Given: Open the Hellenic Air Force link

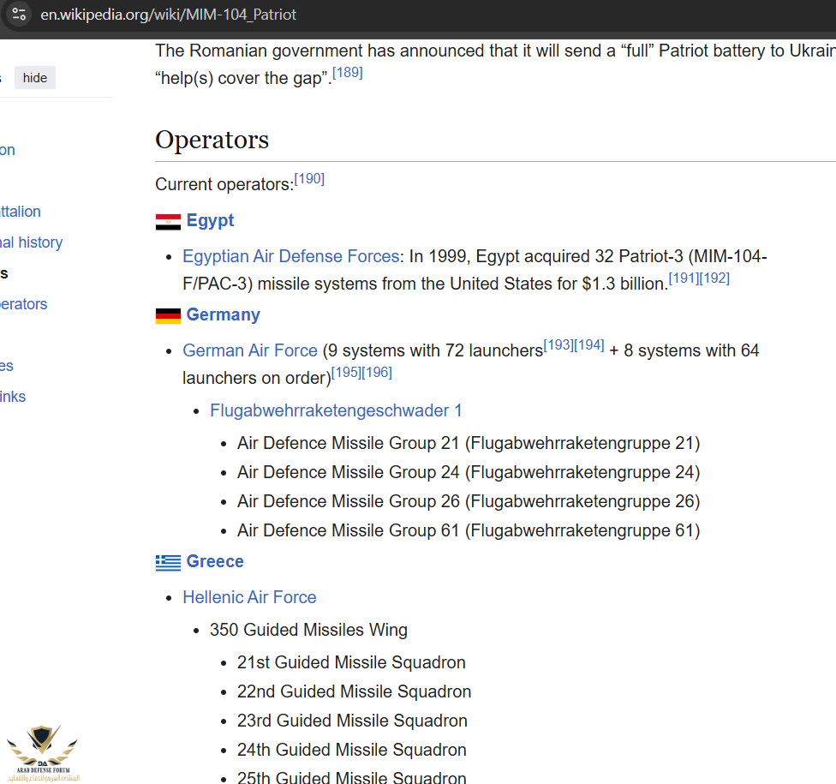Looking at the screenshot, I should coord(249,597).
